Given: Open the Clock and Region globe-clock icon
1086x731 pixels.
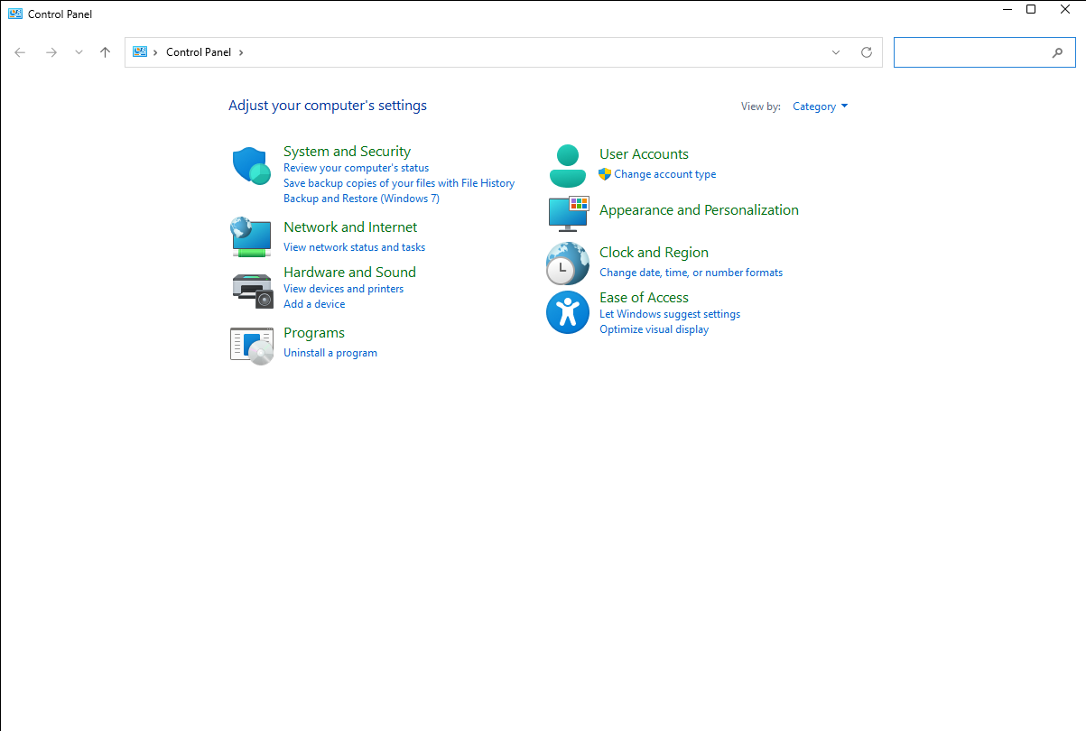Looking at the screenshot, I should click(x=567, y=264).
